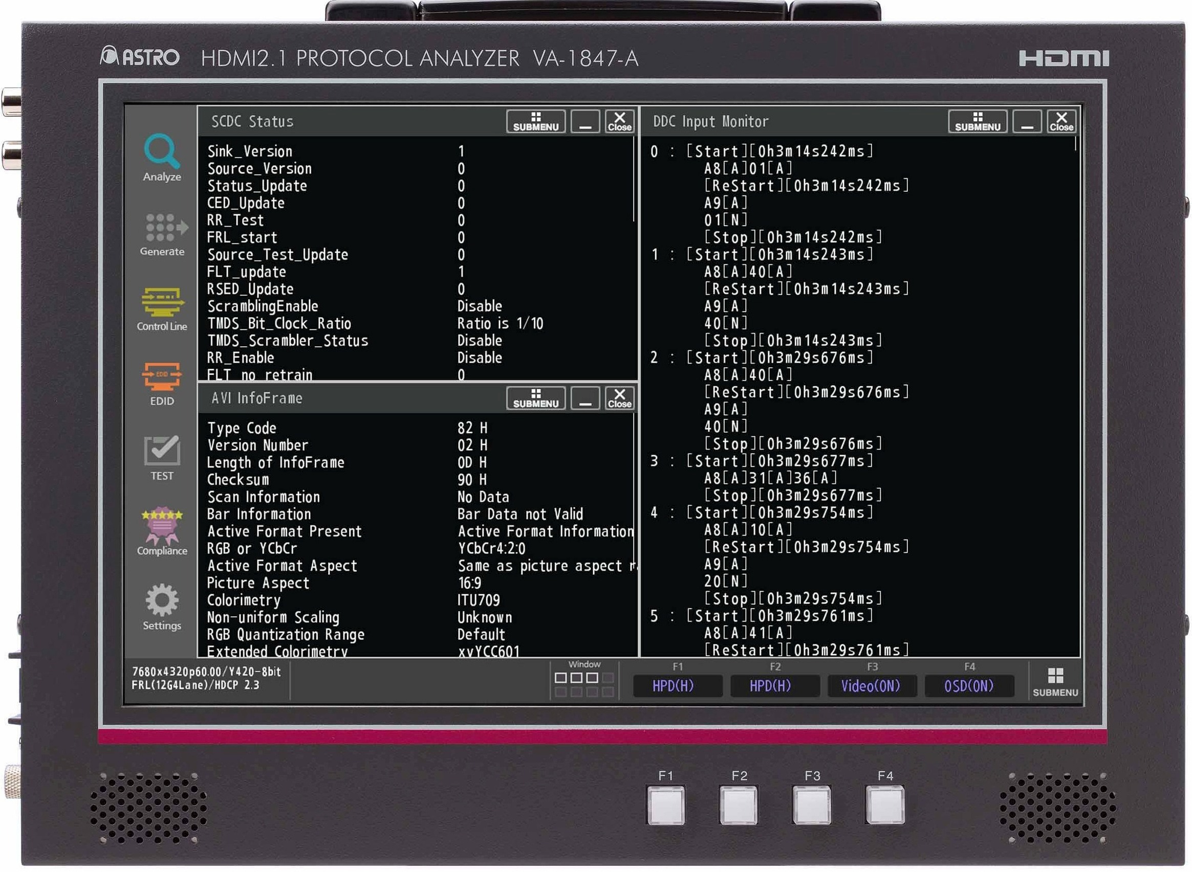The height and width of the screenshot is (872, 1192).
Task: Click the Sink_Version row label
Action: click(x=249, y=151)
